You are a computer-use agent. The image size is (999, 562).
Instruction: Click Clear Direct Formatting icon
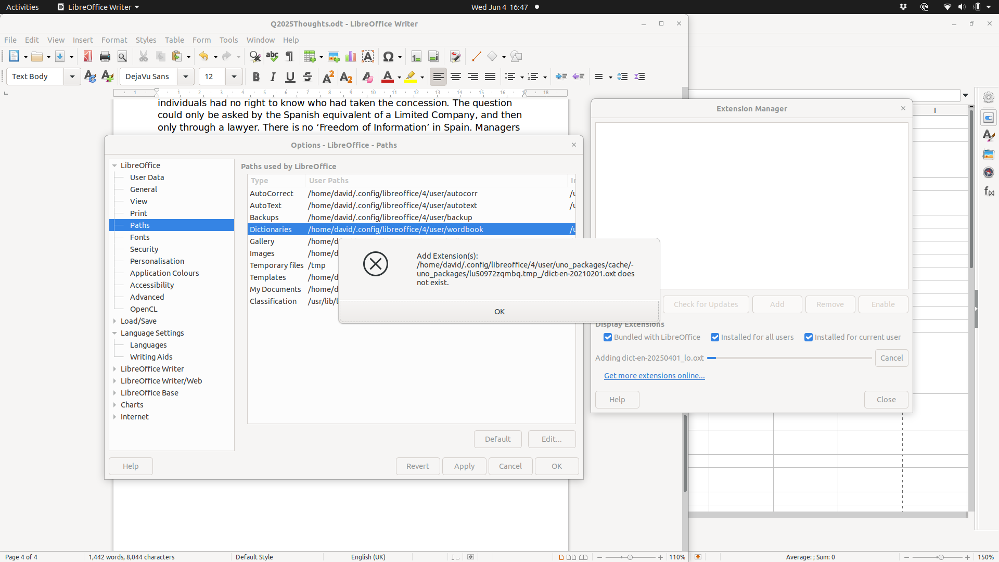point(367,76)
